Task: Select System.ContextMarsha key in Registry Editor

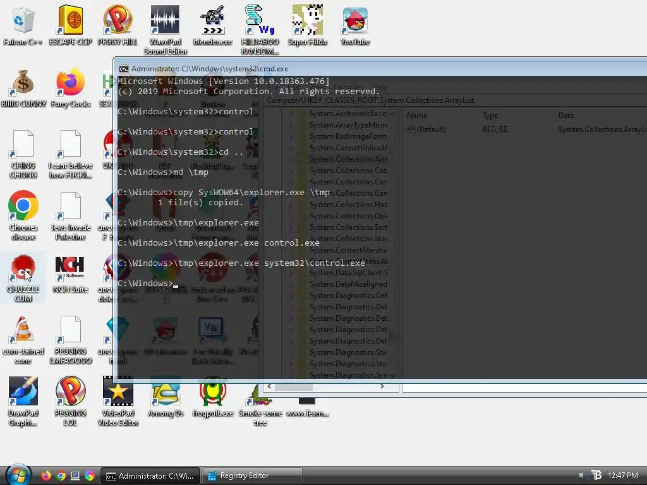Action: click(348, 250)
